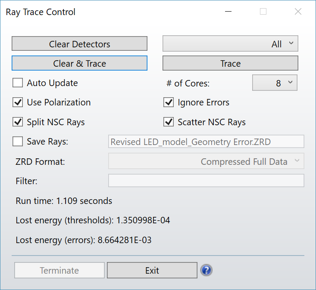Select the 'Run time: 1.109 seconds' text
Screen dimensions: 316x290
pos(64,201)
